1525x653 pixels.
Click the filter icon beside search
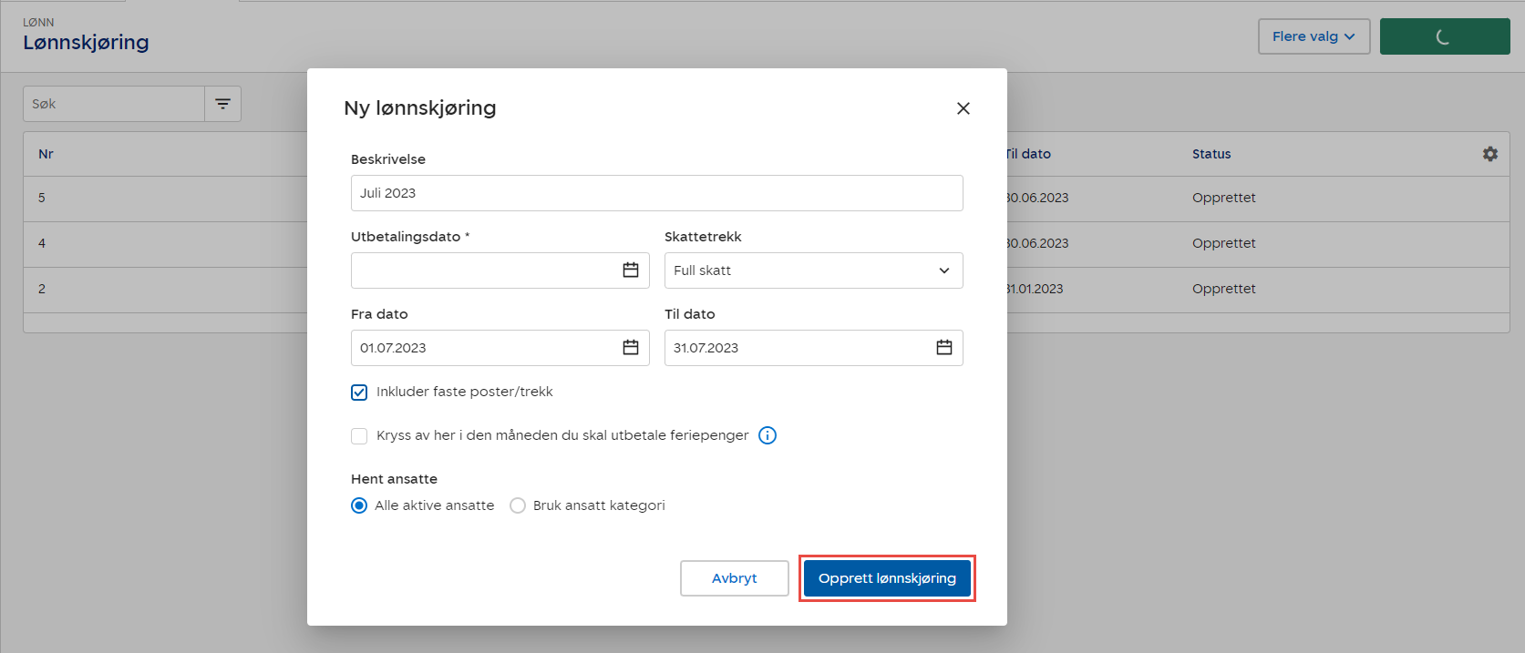tap(222, 104)
